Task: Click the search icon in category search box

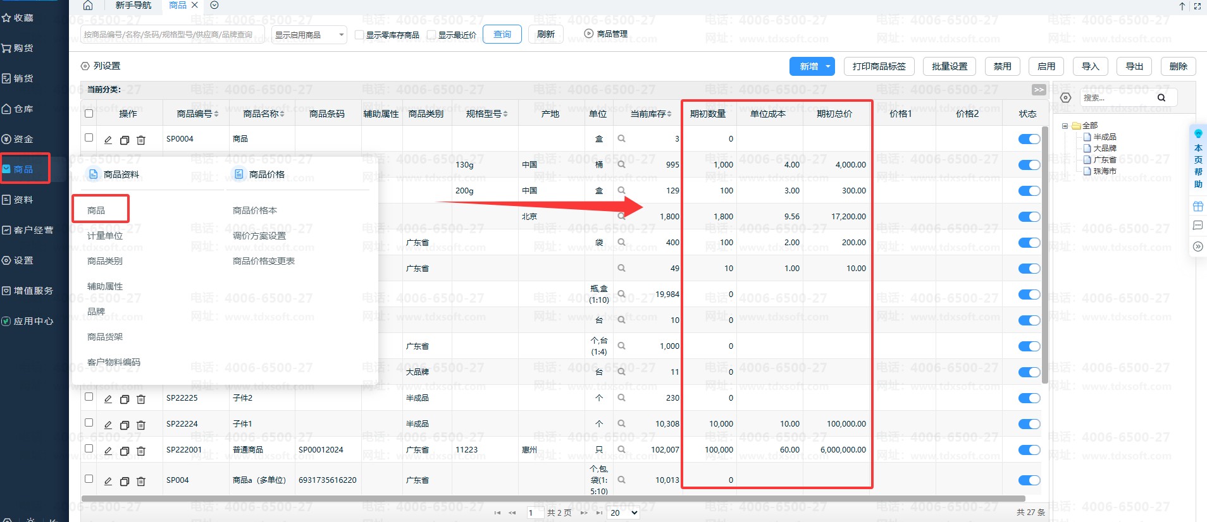Action: click(x=1161, y=98)
